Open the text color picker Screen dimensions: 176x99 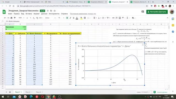tap(77, 18)
